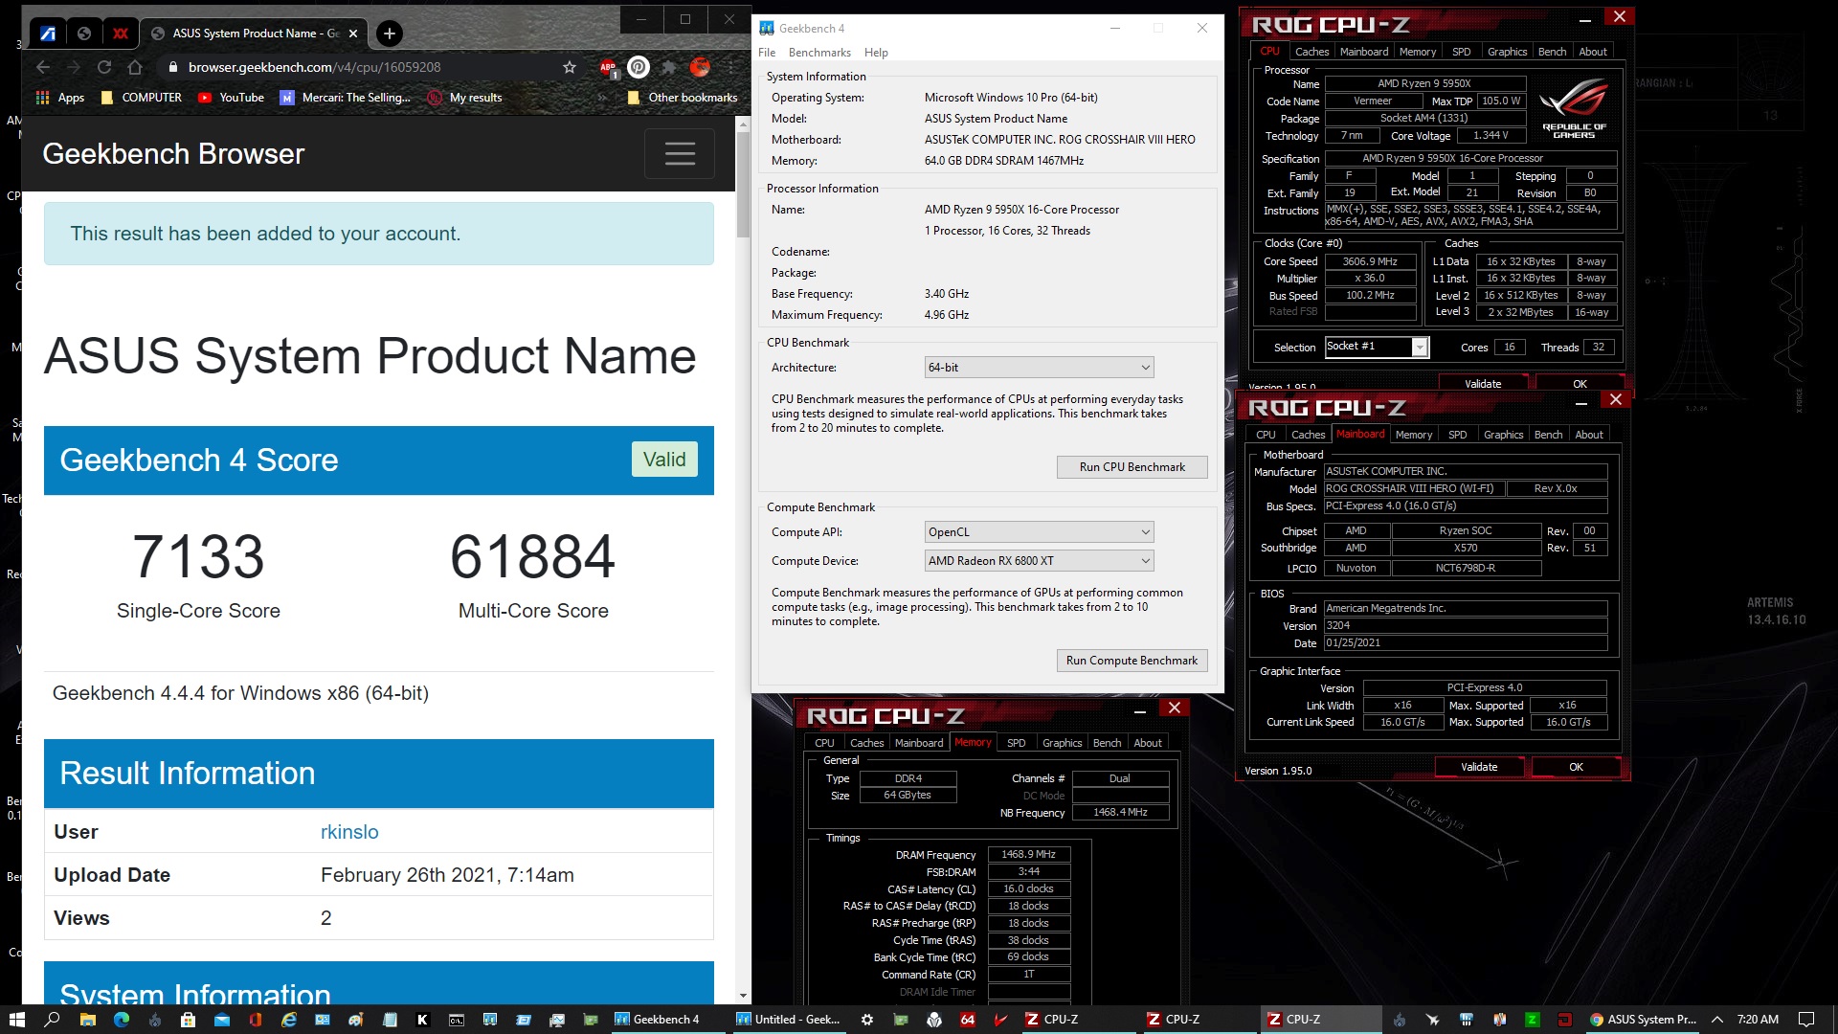Viewport: 1838px width, 1034px height.
Task: Go back in Chrome
Action: 43,67
